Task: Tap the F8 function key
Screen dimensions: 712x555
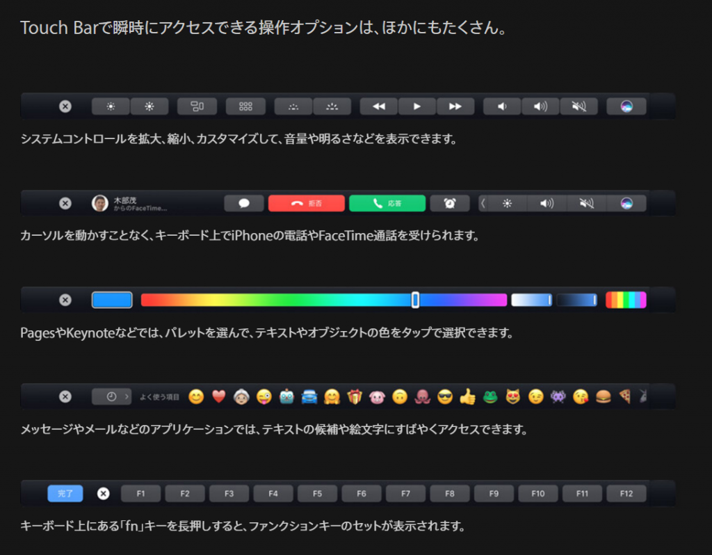Action: [450, 493]
